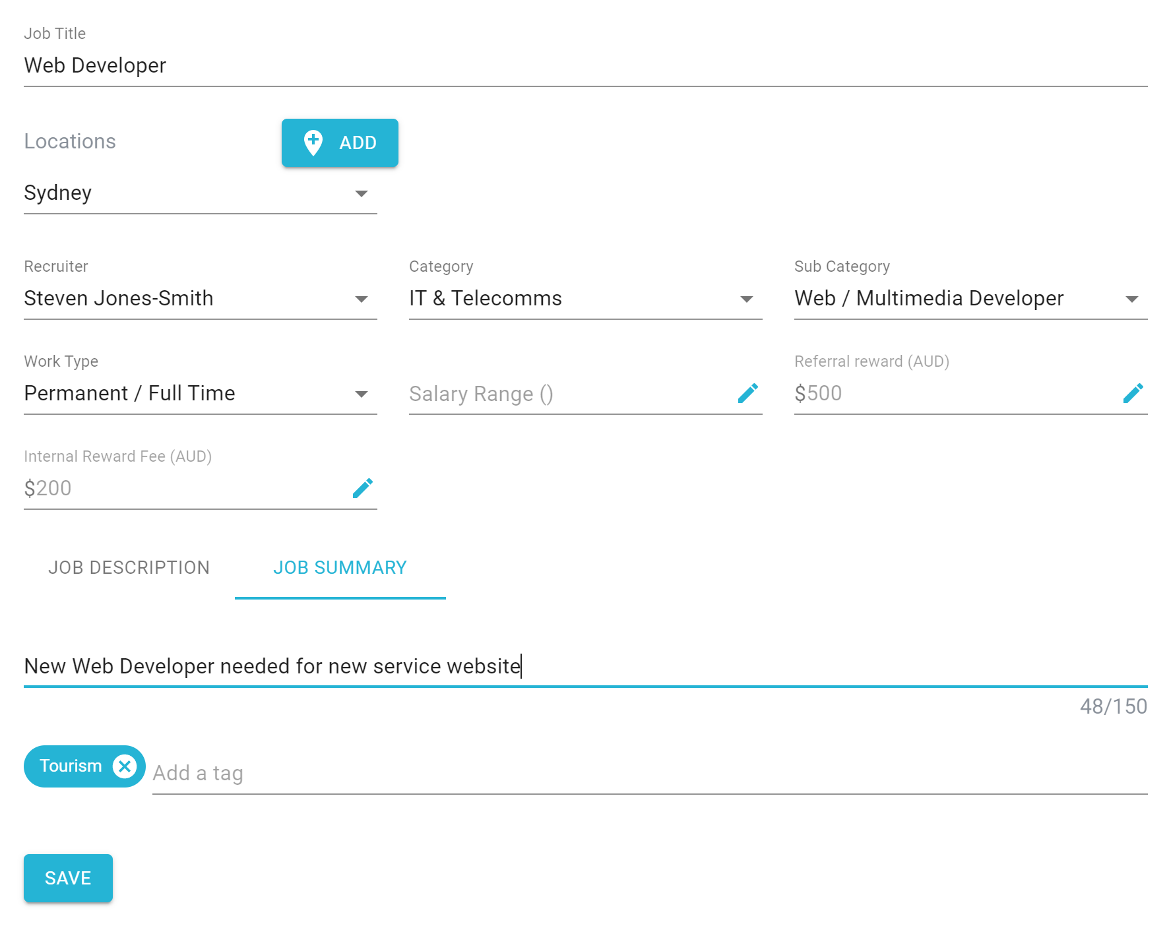Click the SAVE button
1169x928 pixels.
[68, 878]
